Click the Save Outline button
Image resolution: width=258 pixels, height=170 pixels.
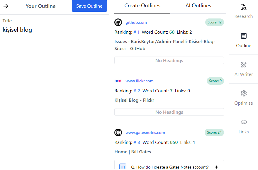[x=89, y=6]
